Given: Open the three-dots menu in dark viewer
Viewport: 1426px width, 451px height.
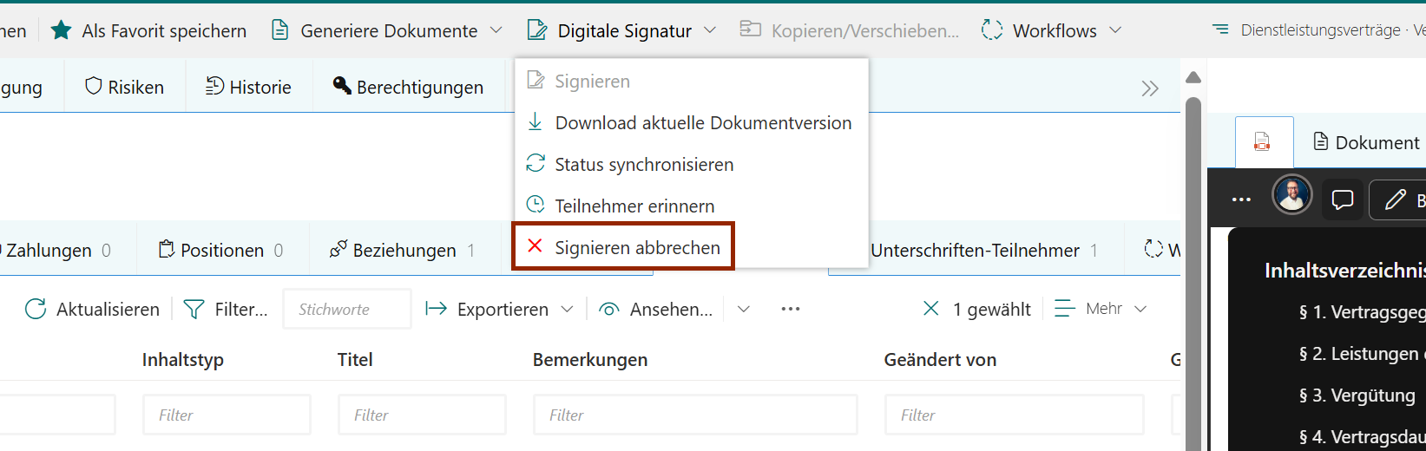Looking at the screenshot, I should click(x=1241, y=199).
